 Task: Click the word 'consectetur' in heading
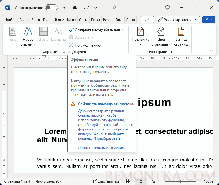click(166, 131)
